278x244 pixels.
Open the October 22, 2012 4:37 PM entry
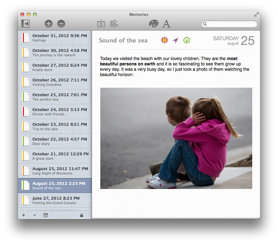pyautogui.click(x=55, y=141)
